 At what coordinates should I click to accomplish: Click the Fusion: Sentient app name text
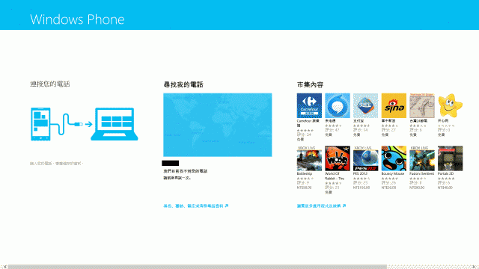click(422, 173)
